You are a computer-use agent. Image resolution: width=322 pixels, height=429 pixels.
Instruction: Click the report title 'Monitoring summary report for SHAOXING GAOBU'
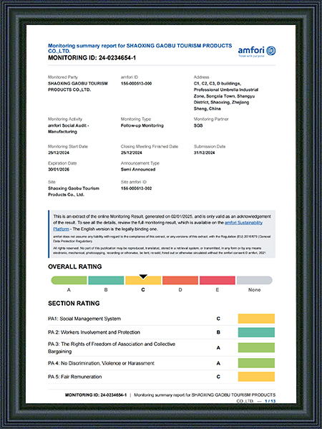[x=140, y=48]
